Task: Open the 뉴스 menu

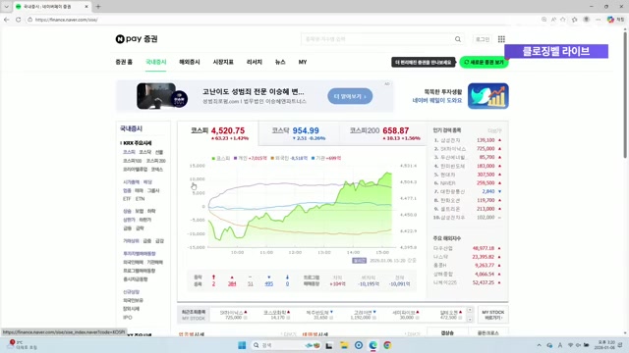Action: click(280, 62)
